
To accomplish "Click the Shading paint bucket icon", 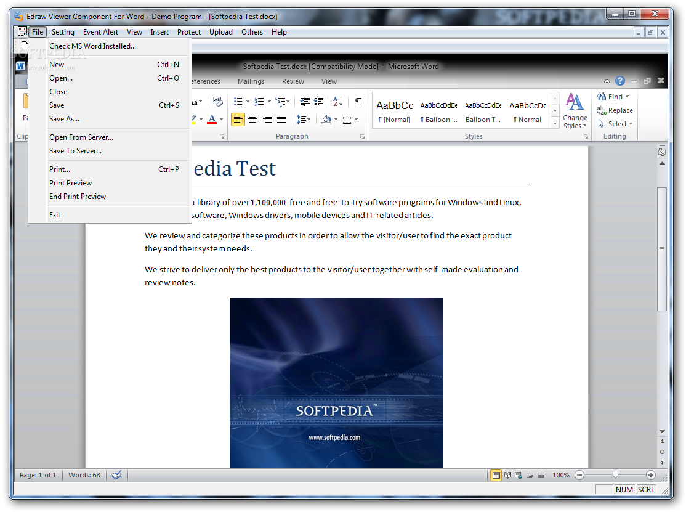I will click(326, 119).
